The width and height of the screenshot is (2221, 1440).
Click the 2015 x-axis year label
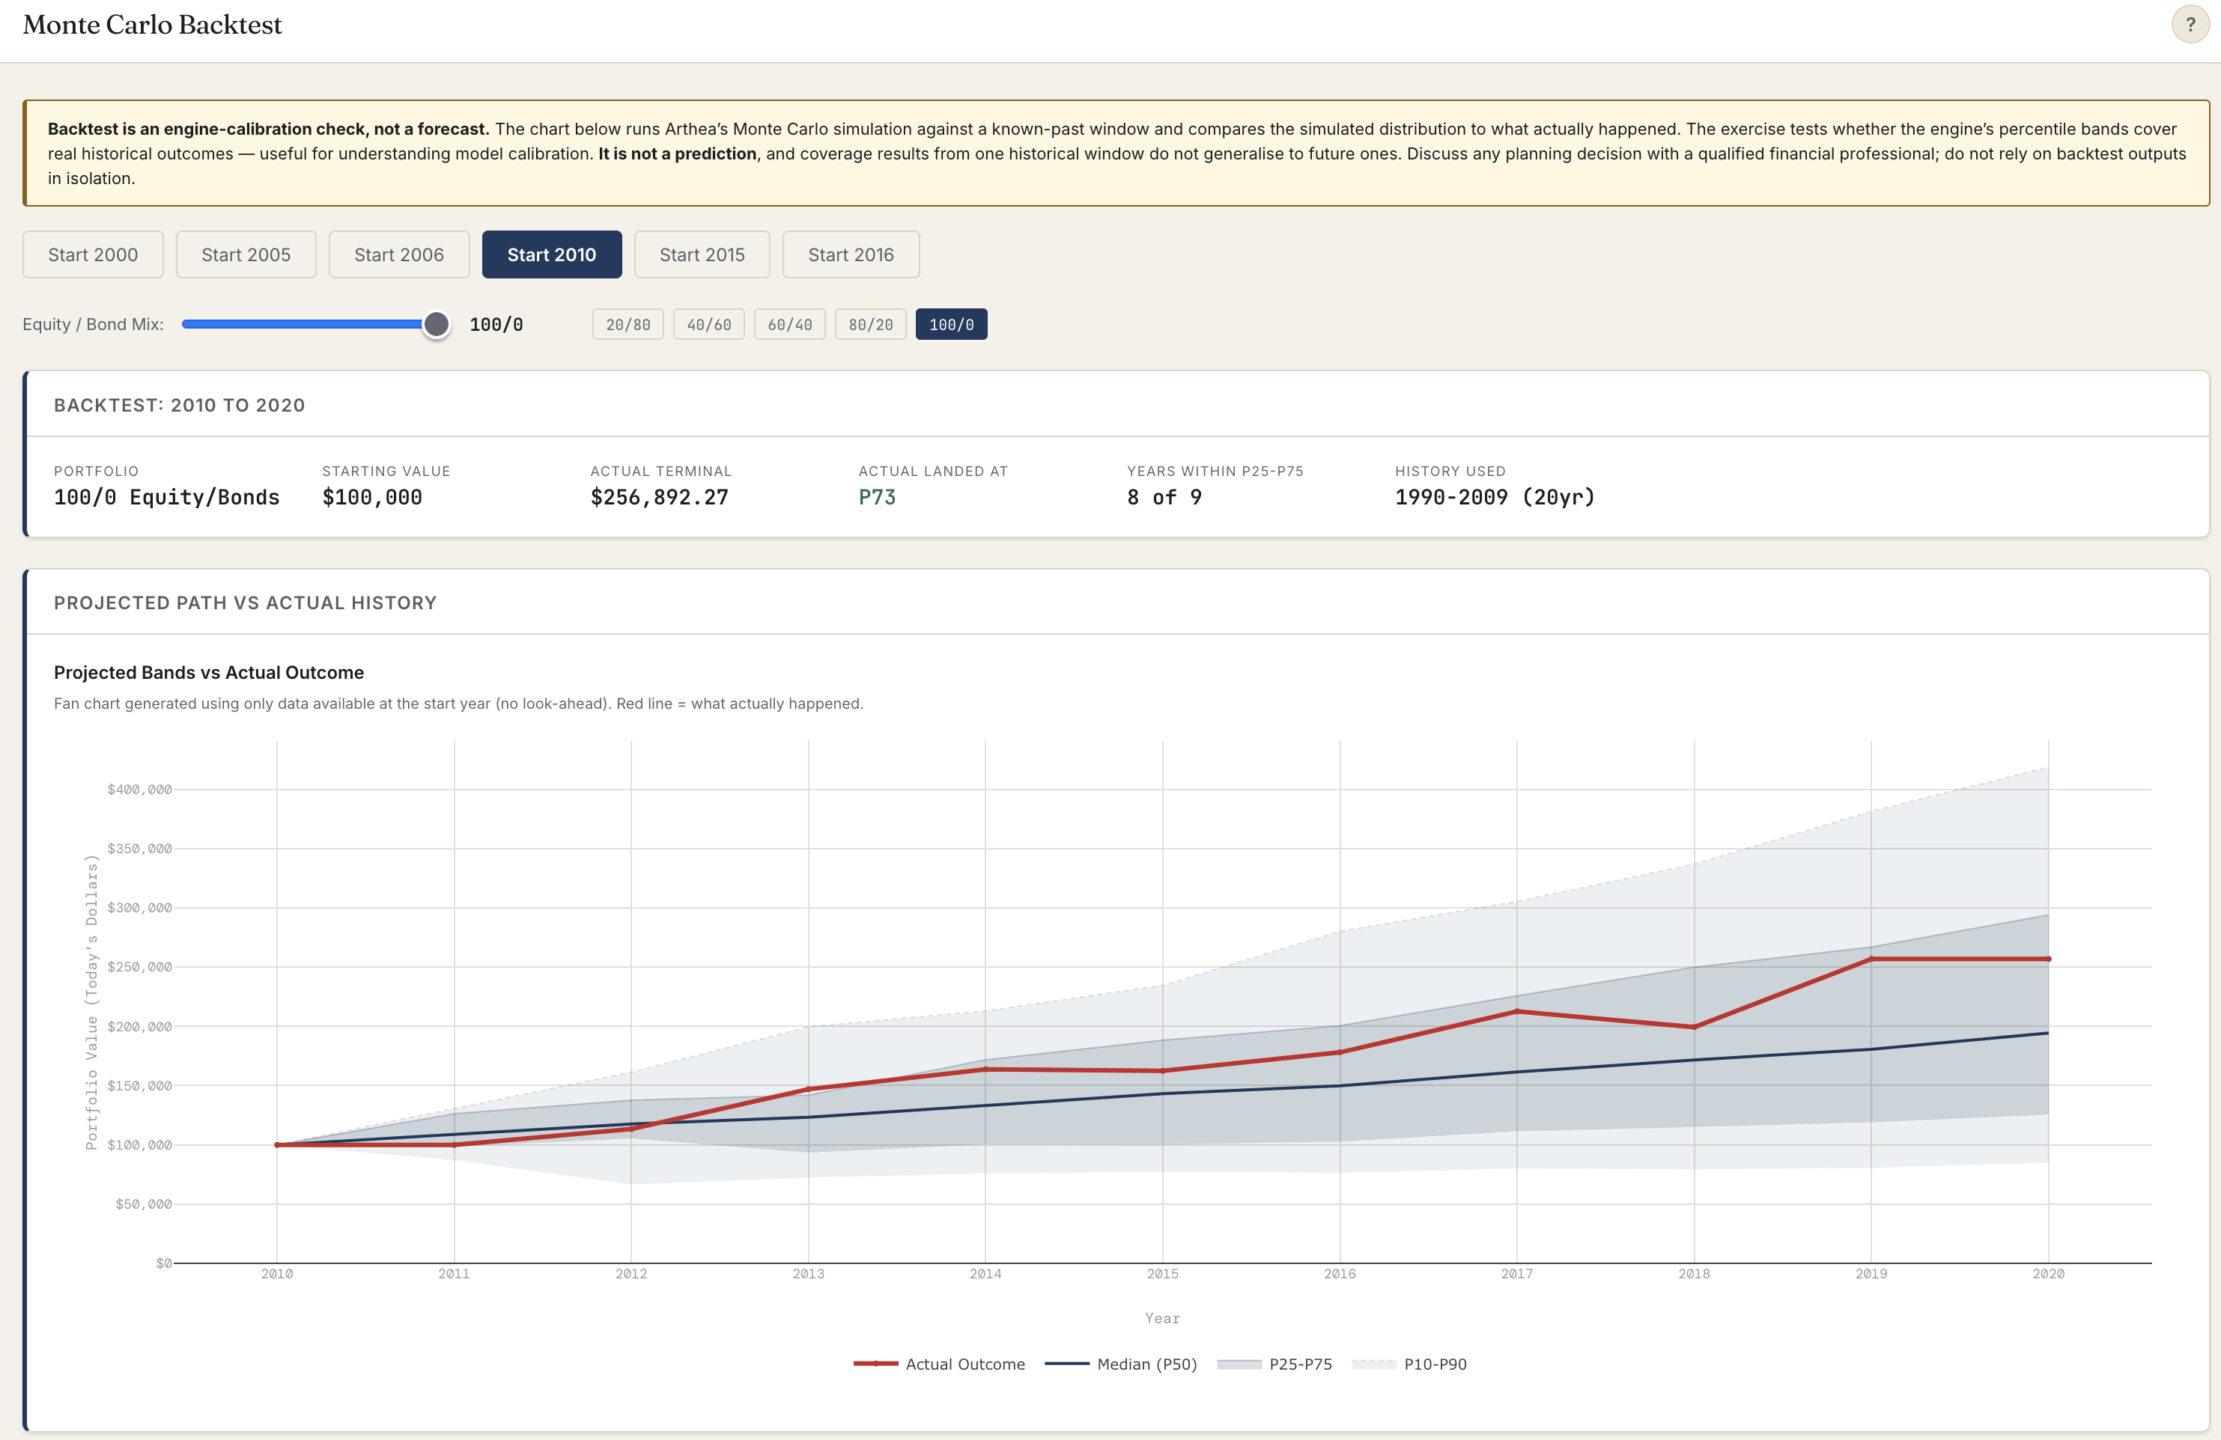tap(1163, 1273)
